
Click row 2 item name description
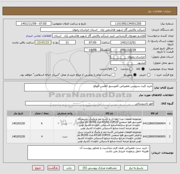[109, 137]
